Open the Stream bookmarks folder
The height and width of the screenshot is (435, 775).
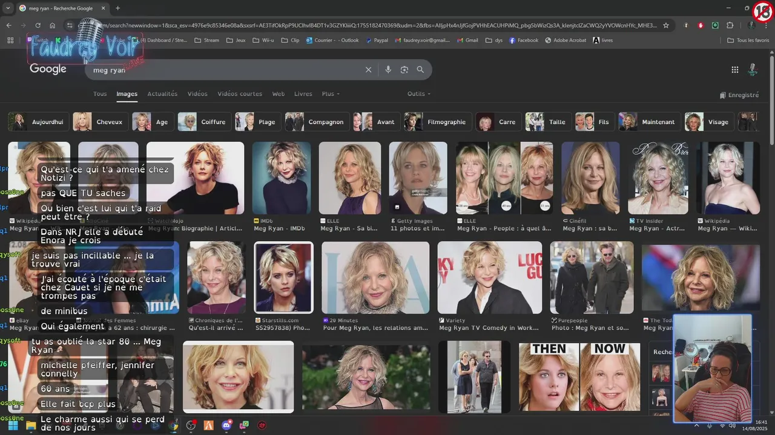coord(207,40)
